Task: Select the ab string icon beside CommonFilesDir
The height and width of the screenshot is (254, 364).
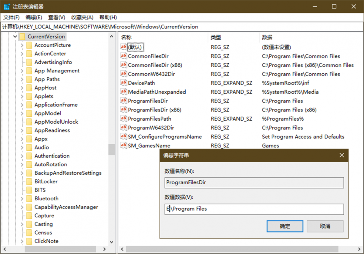Action: 123,56
